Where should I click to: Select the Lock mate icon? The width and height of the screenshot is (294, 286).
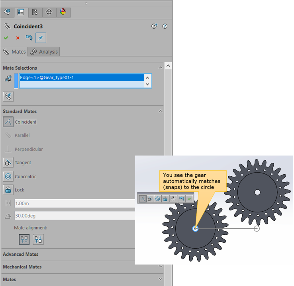[x=8, y=190]
